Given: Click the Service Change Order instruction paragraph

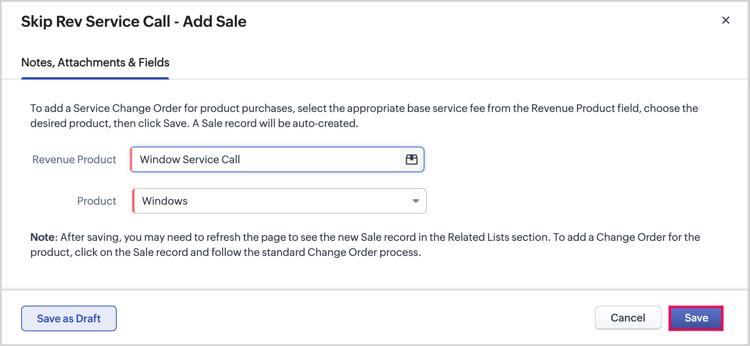Looking at the screenshot, I should (x=364, y=116).
